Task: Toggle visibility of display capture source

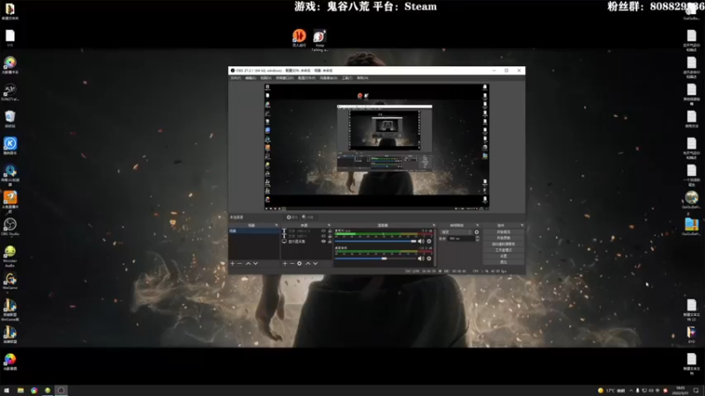Action: (x=323, y=241)
